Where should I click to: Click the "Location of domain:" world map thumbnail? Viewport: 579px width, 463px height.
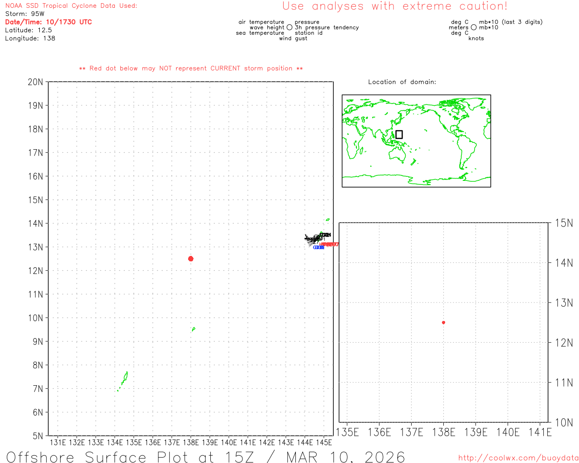click(x=416, y=141)
